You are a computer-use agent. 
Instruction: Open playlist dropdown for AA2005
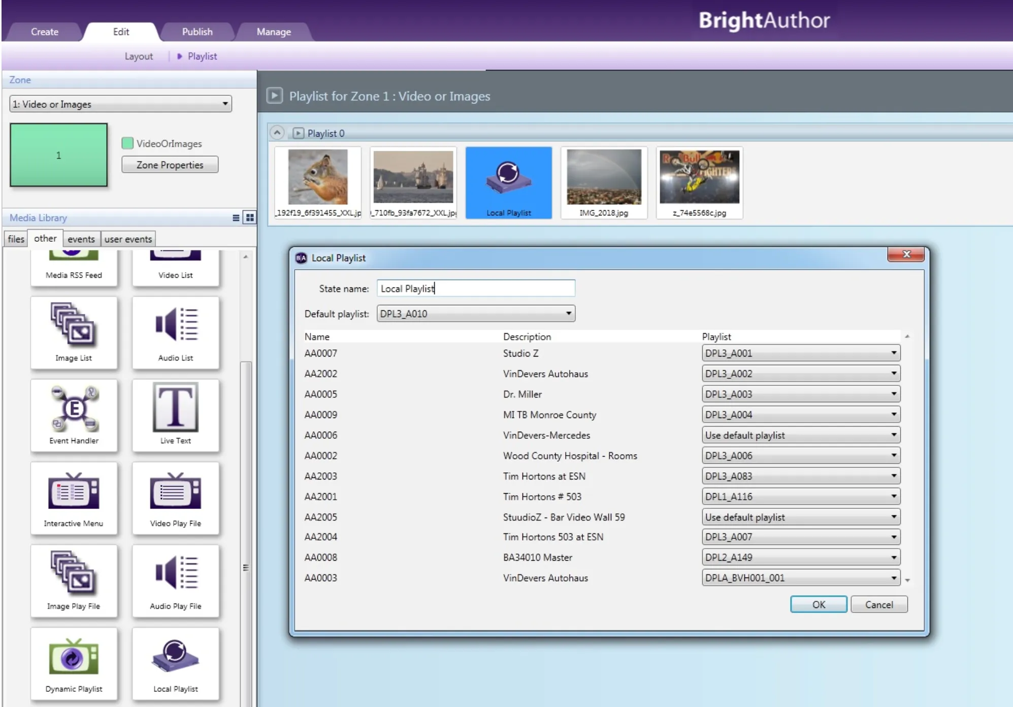click(801, 517)
